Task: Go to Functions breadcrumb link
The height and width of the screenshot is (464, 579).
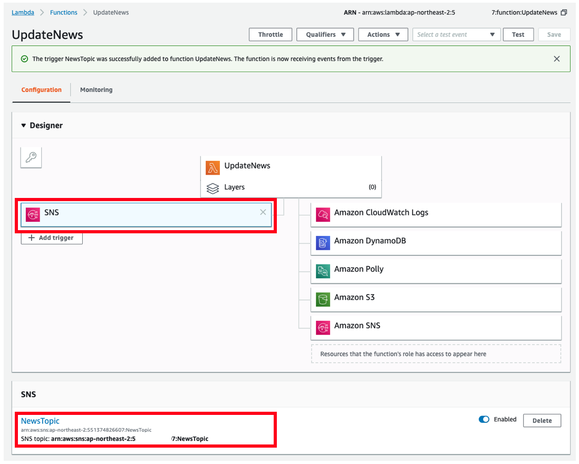Action: (63, 13)
